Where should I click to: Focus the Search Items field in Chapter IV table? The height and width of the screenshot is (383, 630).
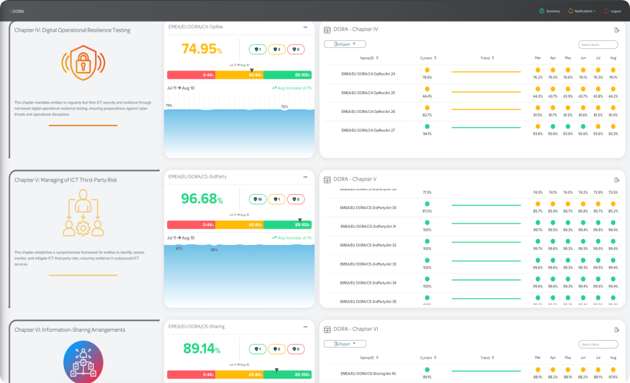pyautogui.click(x=598, y=44)
